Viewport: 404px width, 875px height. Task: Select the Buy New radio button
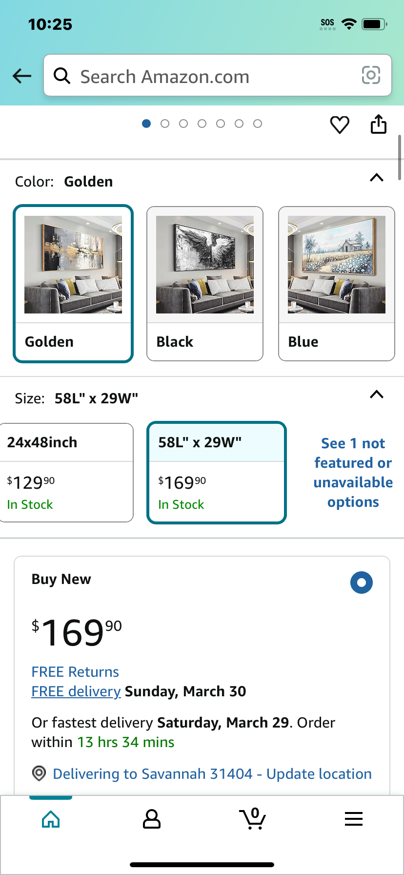point(362,583)
